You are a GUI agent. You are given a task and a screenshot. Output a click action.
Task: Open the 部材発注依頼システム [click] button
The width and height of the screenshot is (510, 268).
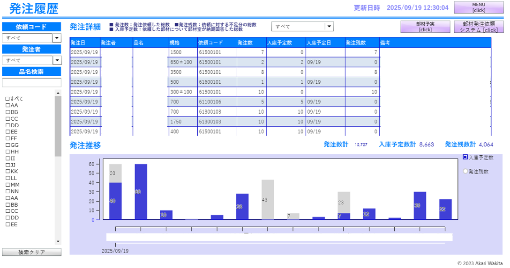tap(479, 27)
